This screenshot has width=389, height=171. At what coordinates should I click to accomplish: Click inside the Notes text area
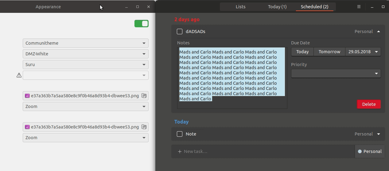(x=232, y=78)
